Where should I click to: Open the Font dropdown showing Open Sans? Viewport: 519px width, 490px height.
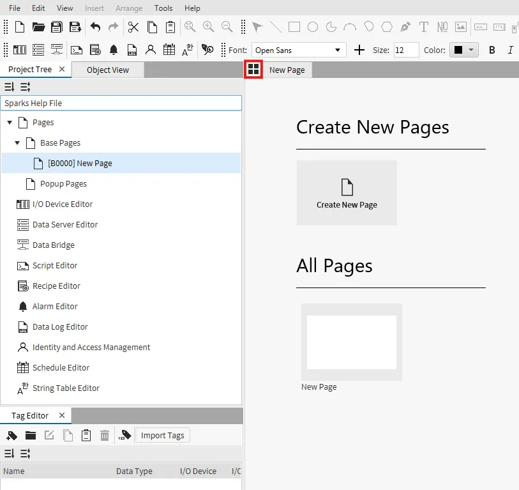tap(299, 50)
